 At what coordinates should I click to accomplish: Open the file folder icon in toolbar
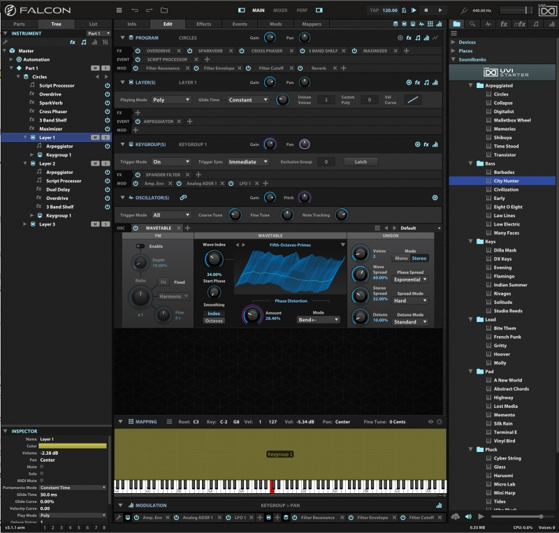point(164,10)
